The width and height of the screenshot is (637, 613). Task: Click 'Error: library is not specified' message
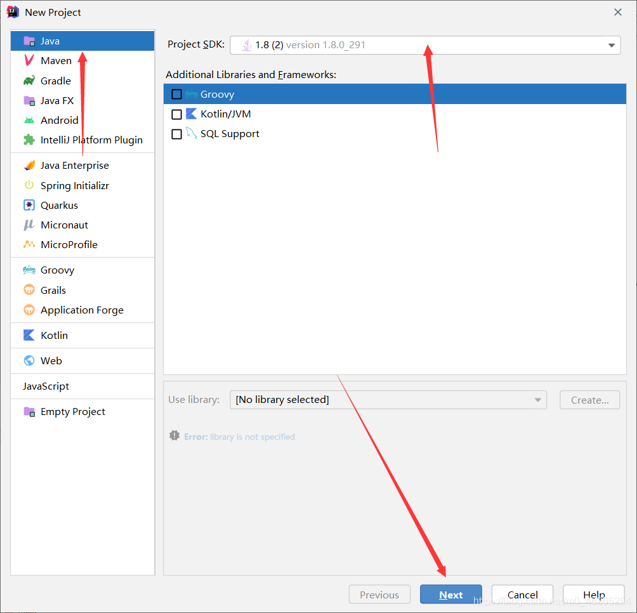(239, 437)
